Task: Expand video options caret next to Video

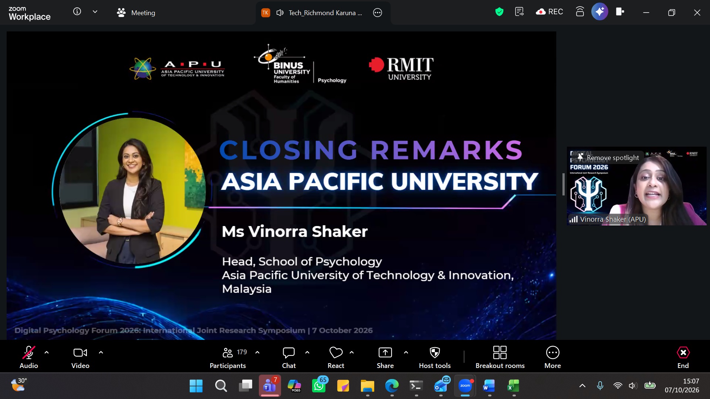Action: point(101,352)
